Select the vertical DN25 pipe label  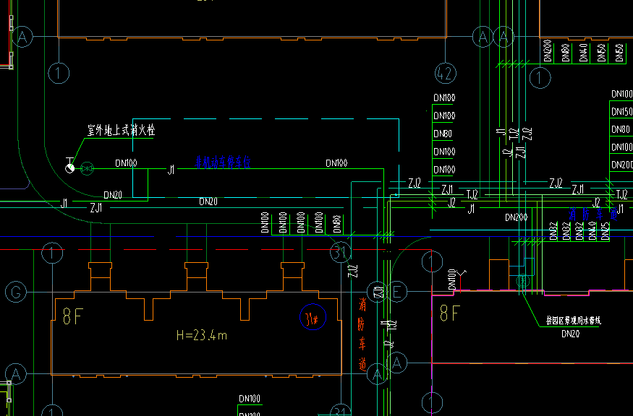pos(605,231)
